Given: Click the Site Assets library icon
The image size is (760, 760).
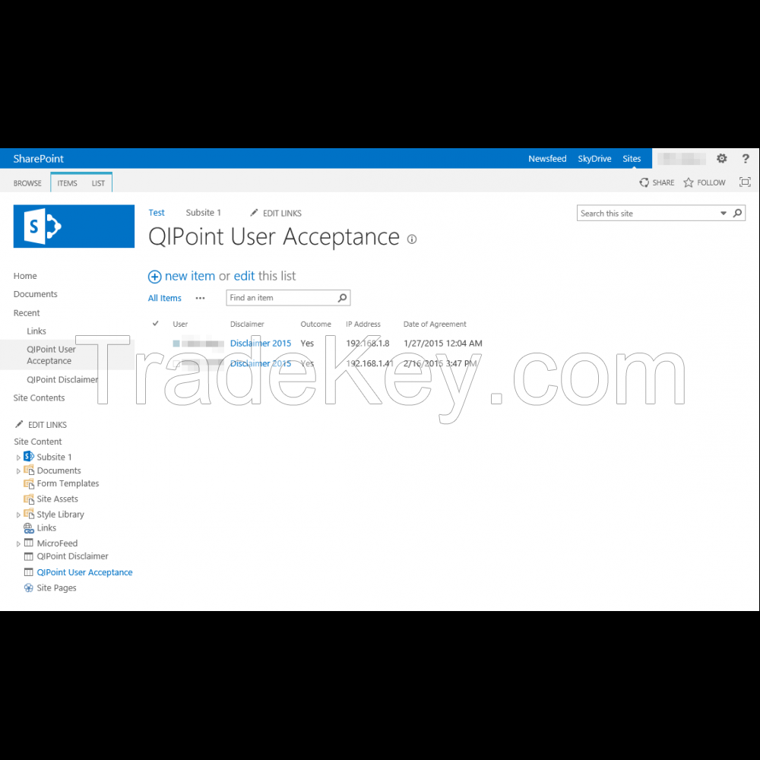Looking at the screenshot, I should (29, 499).
